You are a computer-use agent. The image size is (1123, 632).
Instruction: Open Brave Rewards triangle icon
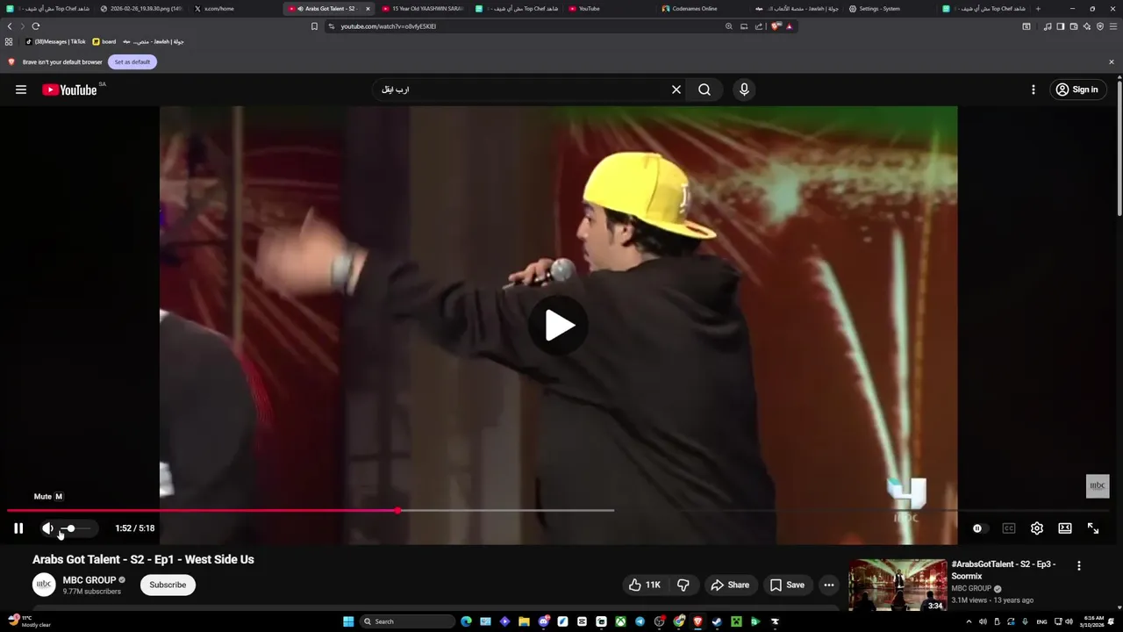[789, 26]
